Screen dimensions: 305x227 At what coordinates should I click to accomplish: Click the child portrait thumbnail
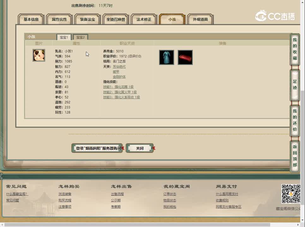[x=39, y=55]
